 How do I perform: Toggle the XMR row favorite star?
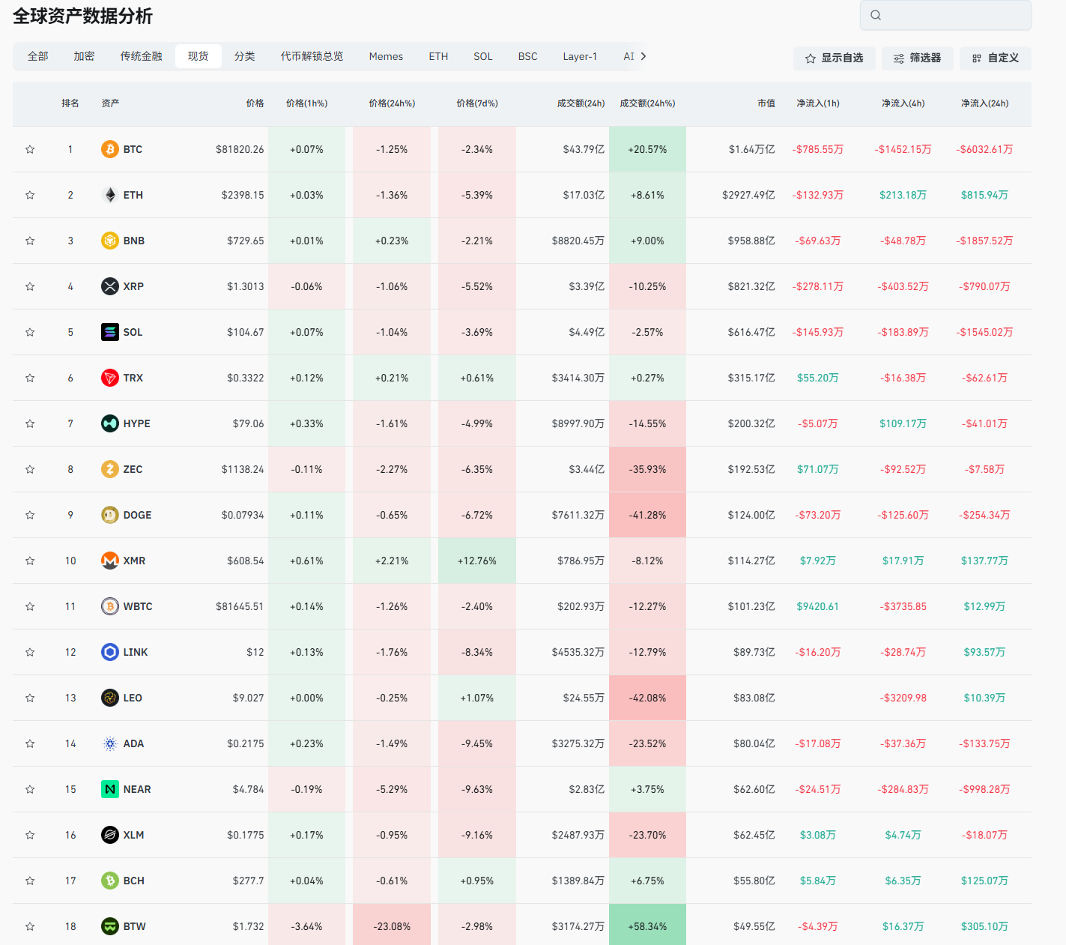point(30,561)
